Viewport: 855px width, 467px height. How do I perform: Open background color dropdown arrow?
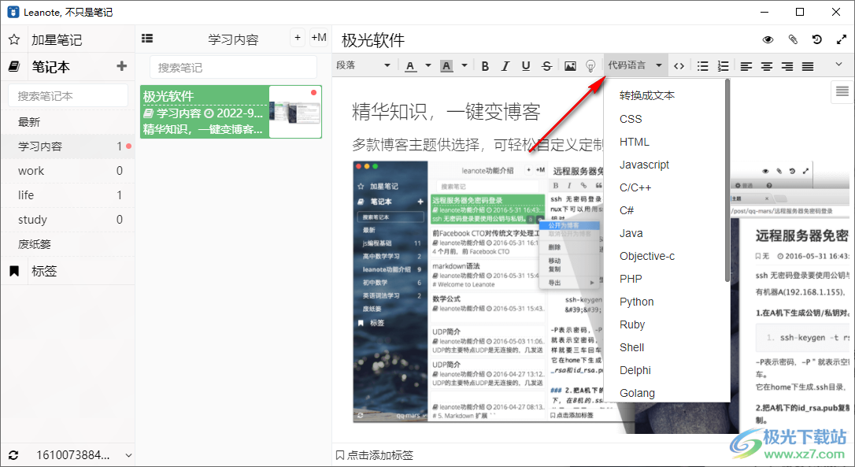point(464,65)
